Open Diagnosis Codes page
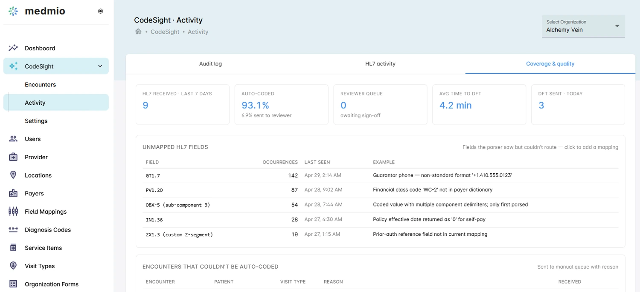The image size is (640, 292). point(56,229)
